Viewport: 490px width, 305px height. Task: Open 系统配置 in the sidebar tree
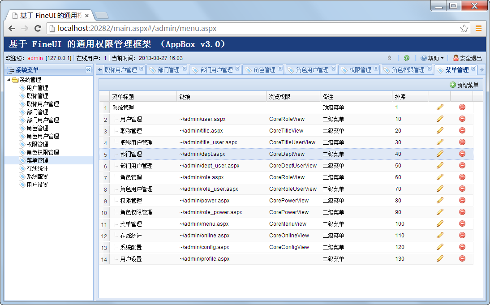click(x=37, y=176)
